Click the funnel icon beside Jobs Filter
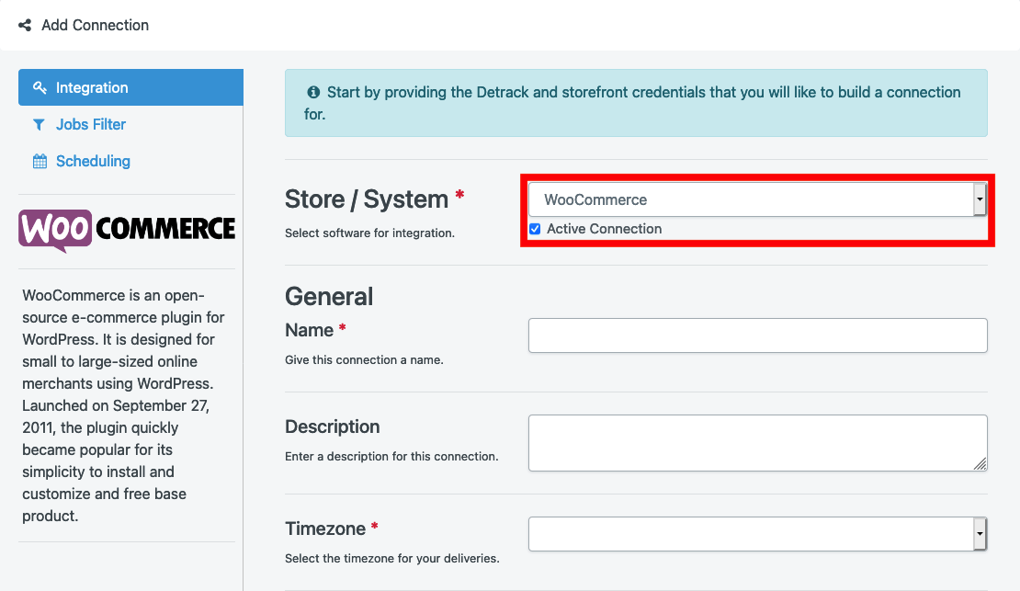This screenshot has width=1020, height=591. click(x=39, y=124)
